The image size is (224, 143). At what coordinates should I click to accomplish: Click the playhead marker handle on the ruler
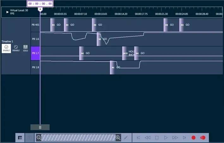tap(40, 9)
